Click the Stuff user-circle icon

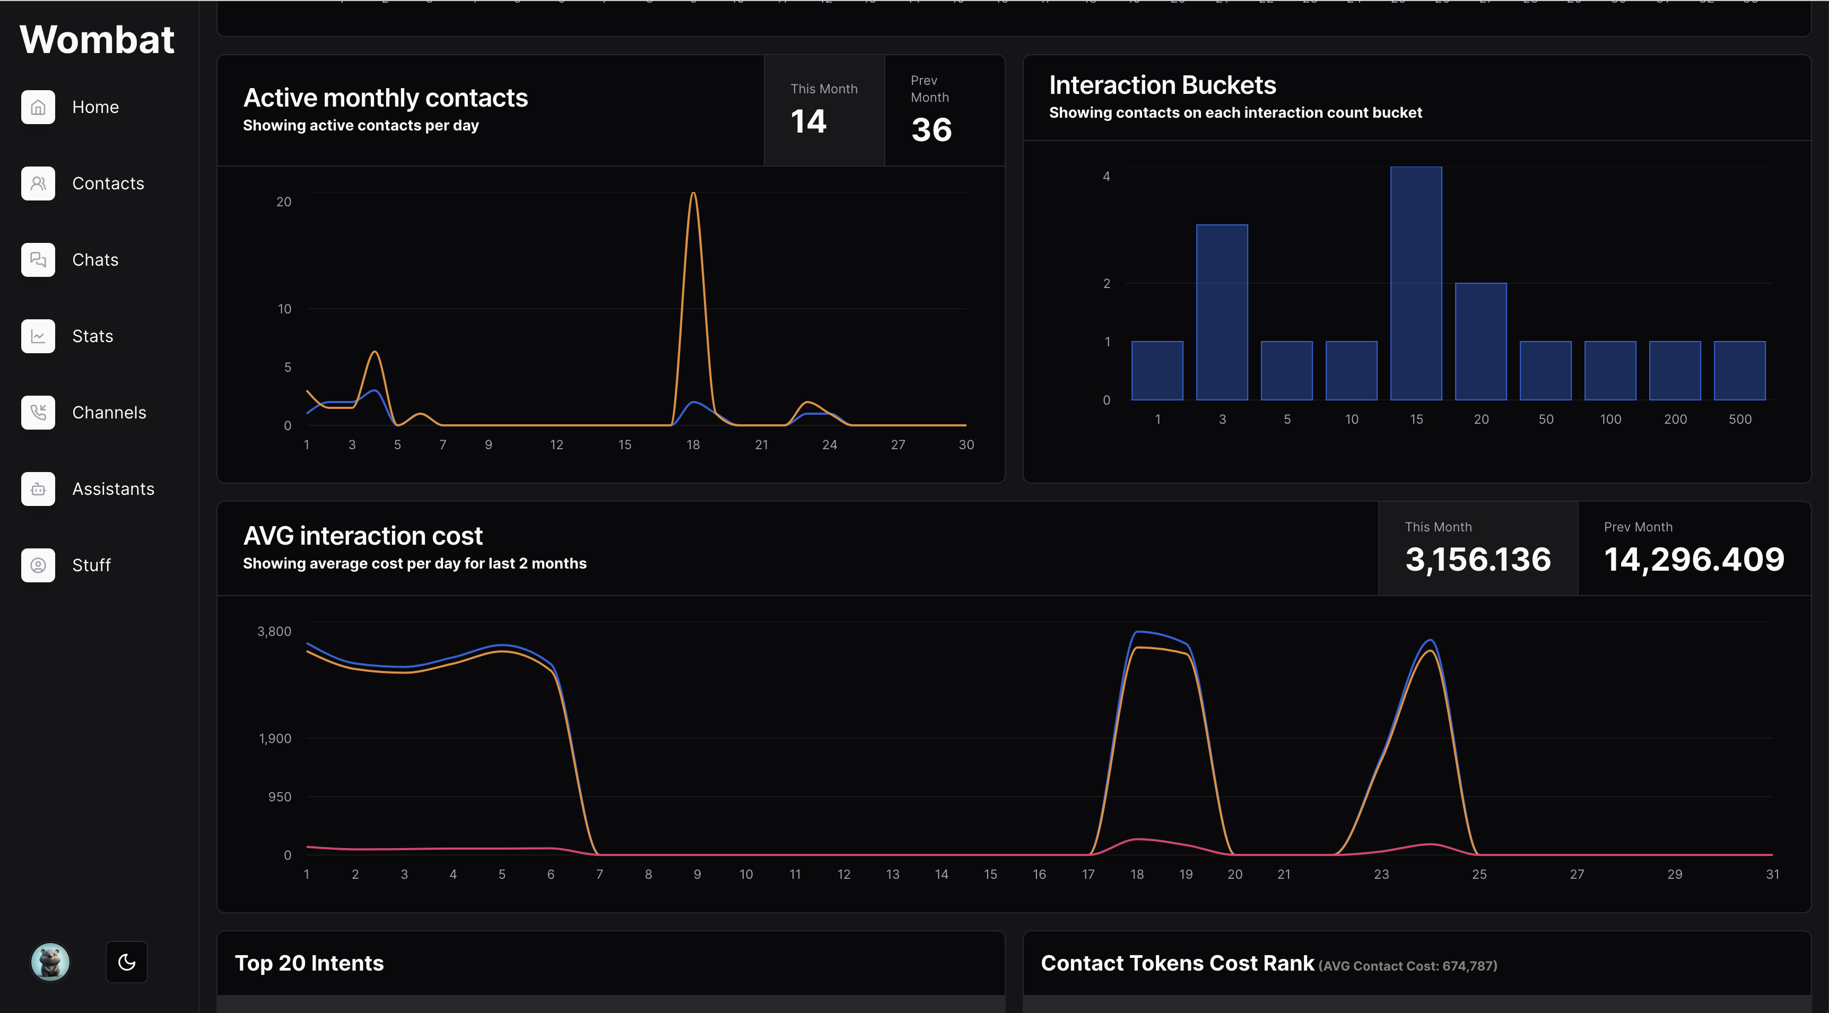[38, 565]
